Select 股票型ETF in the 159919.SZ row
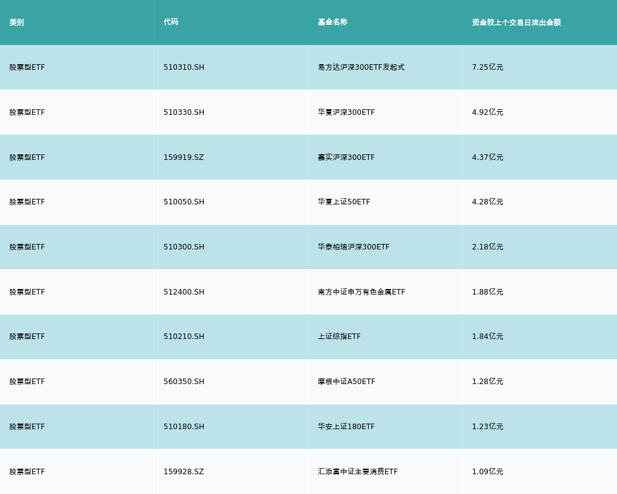This screenshot has width=617, height=494. tap(27, 157)
